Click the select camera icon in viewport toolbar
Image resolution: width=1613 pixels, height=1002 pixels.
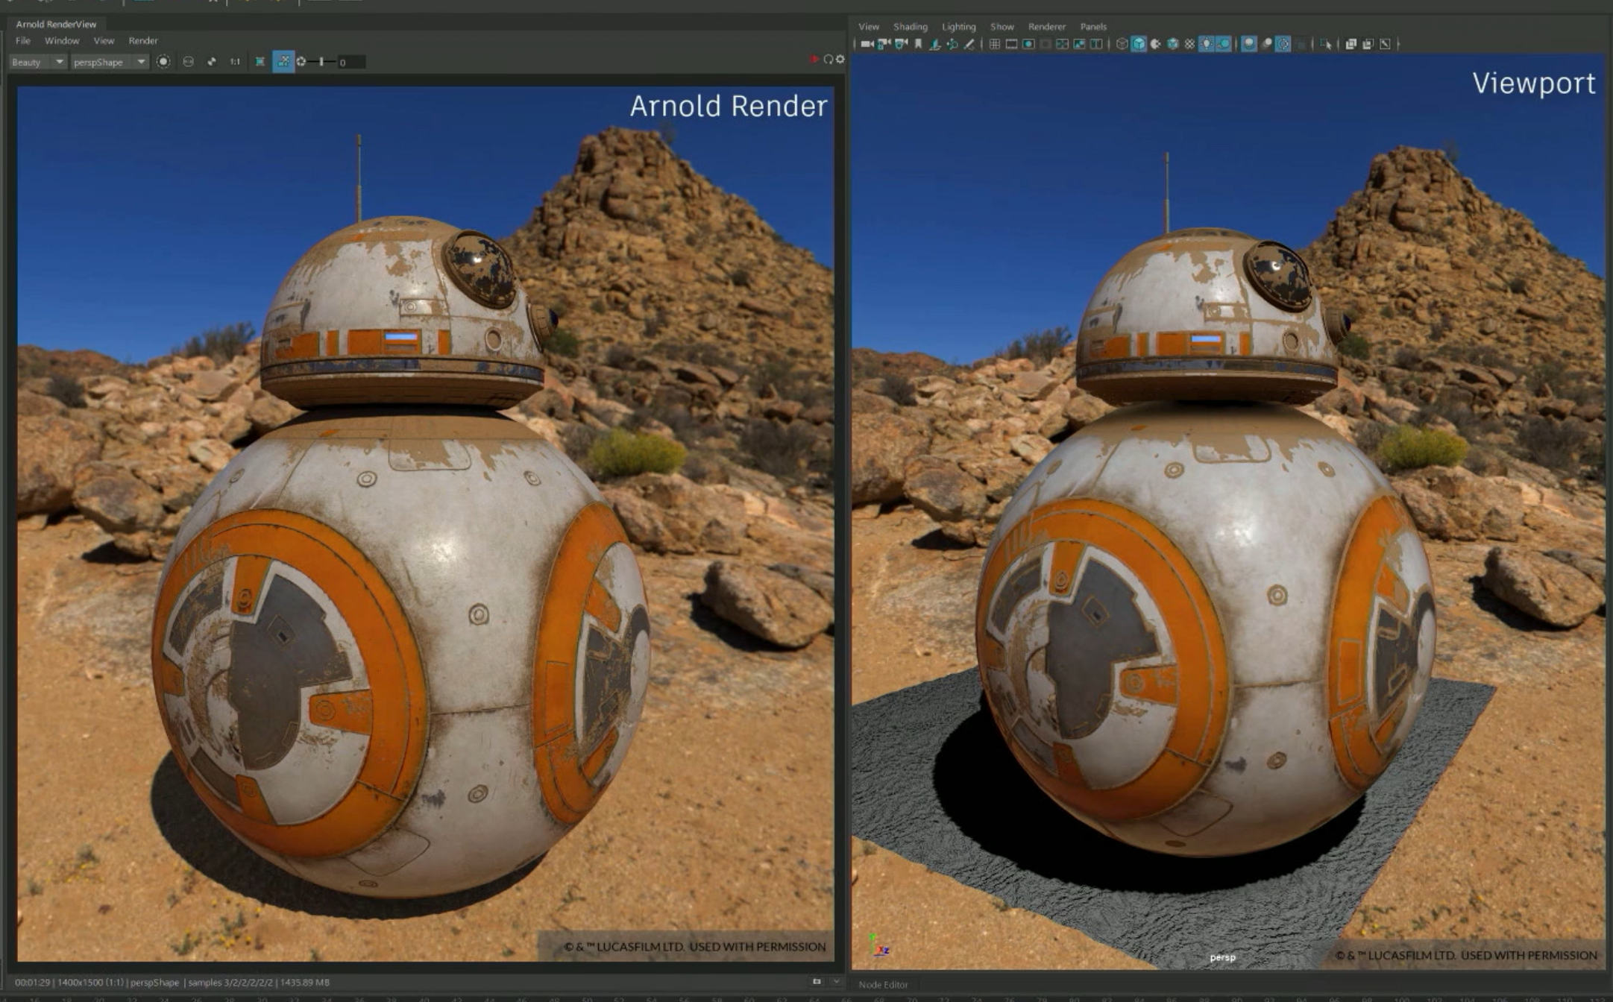867,44
